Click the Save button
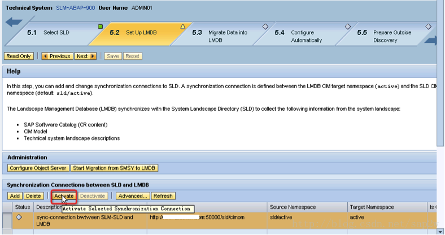 pyautogui.click(x=113, y=56)
